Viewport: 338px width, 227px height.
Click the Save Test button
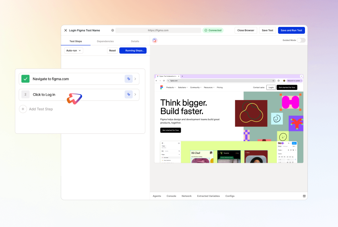coord(267,31)
